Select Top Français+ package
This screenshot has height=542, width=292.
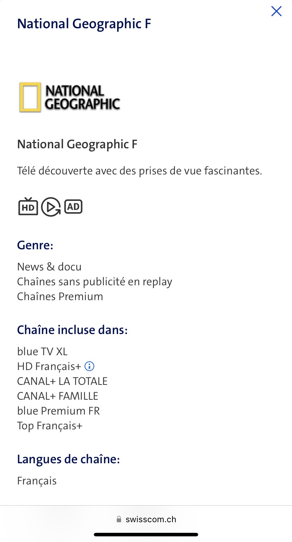[x=50, y=426]
